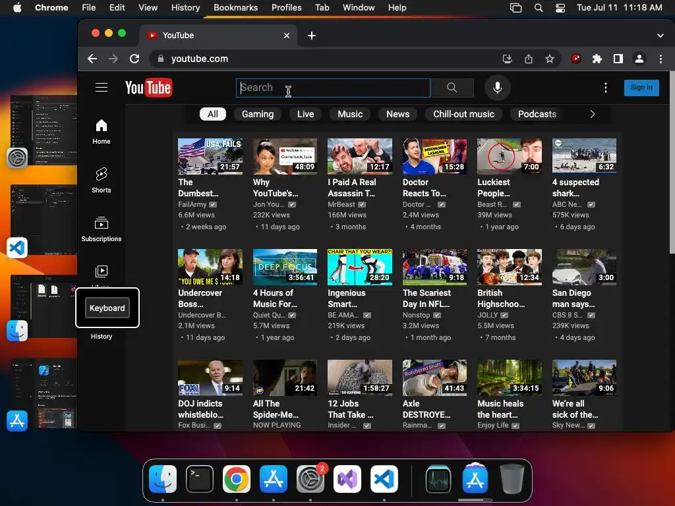This screenshot has height=506, width=675.
Task: Open the File menu
Action: coord(89,8)
